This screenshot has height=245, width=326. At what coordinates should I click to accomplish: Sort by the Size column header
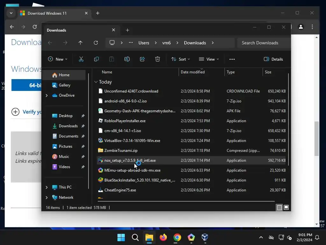tap(275, 72)
